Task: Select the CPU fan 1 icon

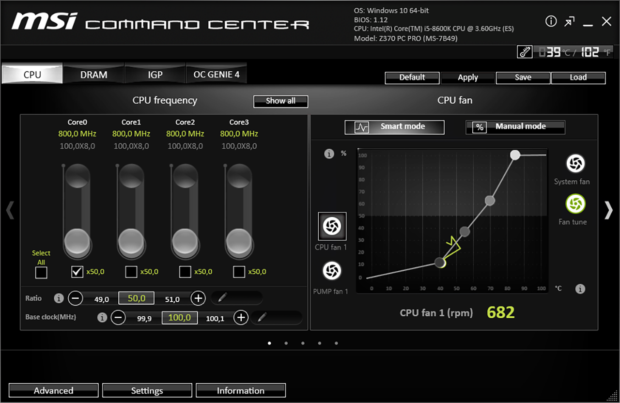Action: point(332,226)
